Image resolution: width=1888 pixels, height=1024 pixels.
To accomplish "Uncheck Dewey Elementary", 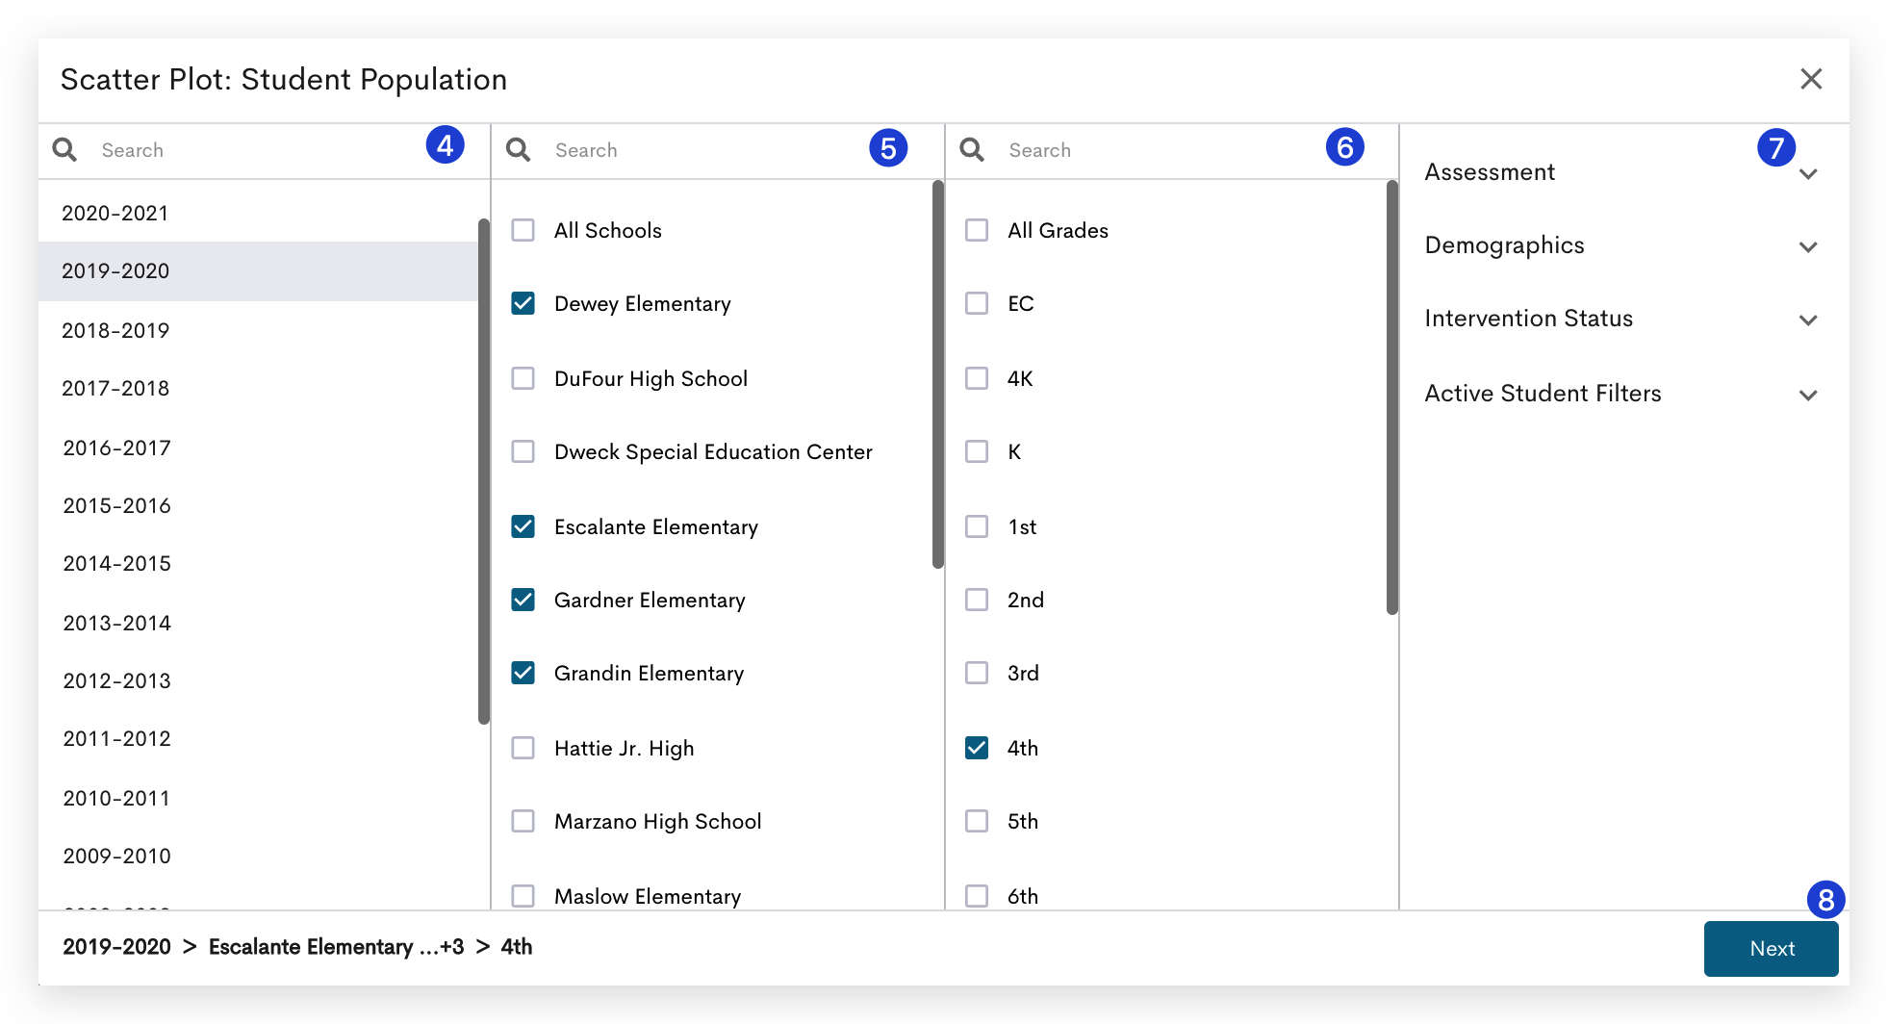I will [x=523, y=303].
